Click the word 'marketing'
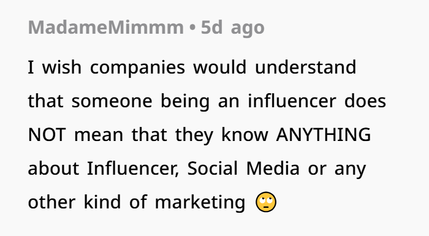The width and height of the screenshot is (429, 236). [x=200, y=202]
